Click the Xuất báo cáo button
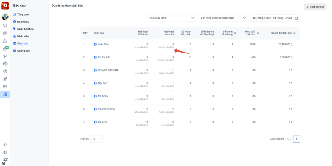Image resolution: width=332 pixels, height=166 pixels. pos(315,7)
